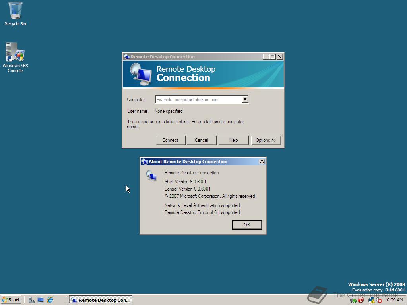
Task: Click 'Network Level Authentication supported.' text
Action: [x=203, y=205]
